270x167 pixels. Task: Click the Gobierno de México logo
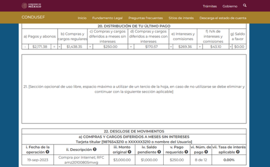click(31, 6)
